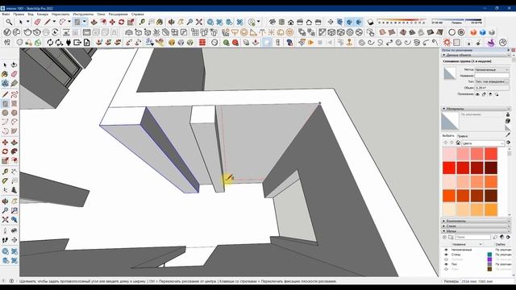Viewport: 516px width, 290px height.
Task: Click the Sample Paint eyedropper in Materials panel
Action: click(508, 135)
